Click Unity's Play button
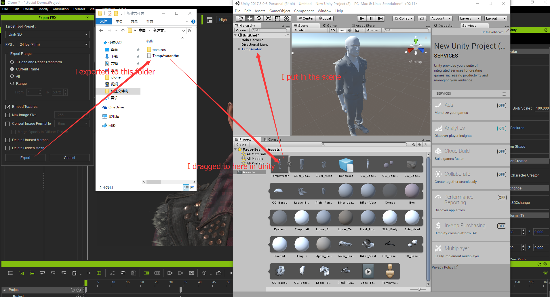 click(361, 18)
